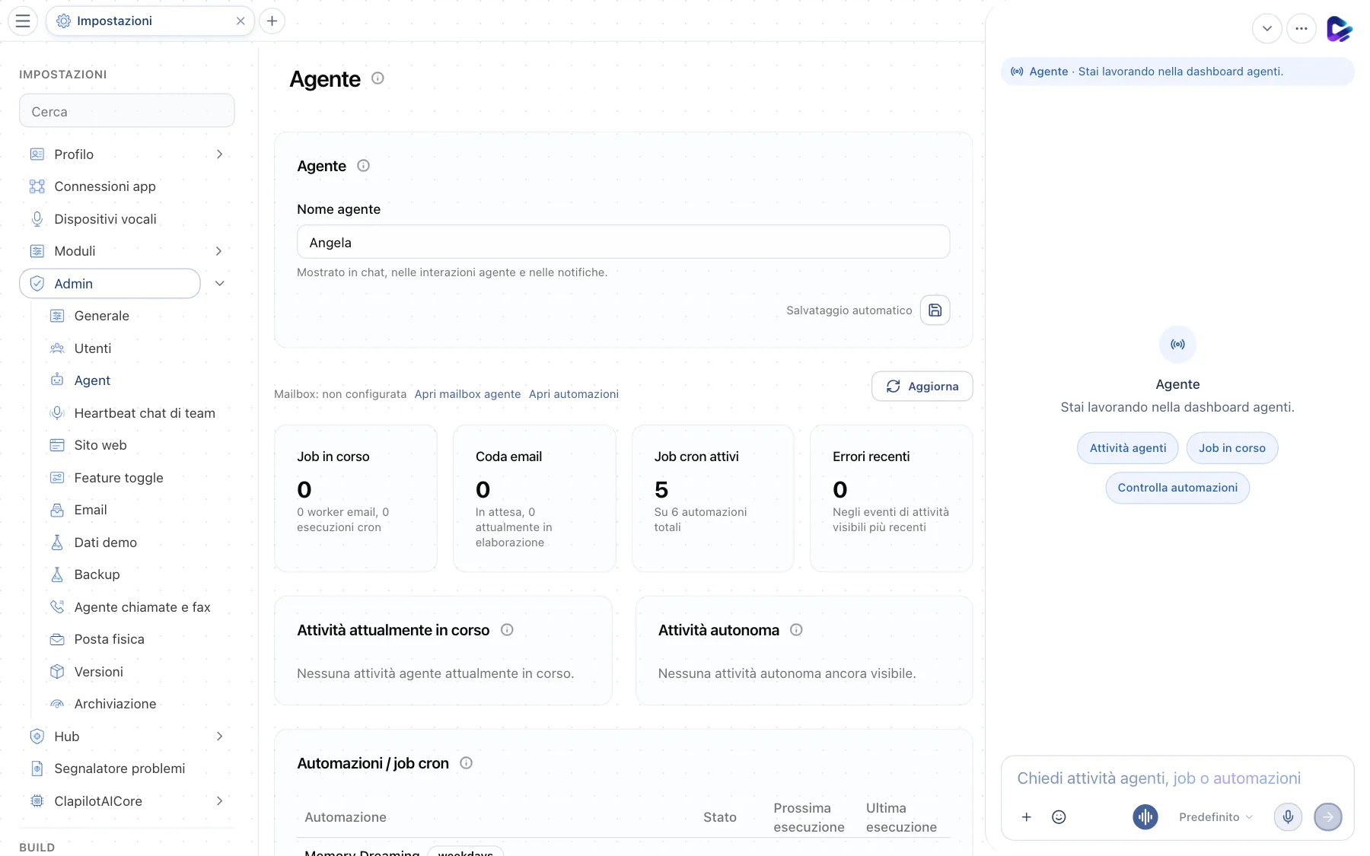Click the Nome agente input field
Screen dimensions: 1370x856
click(x=623, y=242)
